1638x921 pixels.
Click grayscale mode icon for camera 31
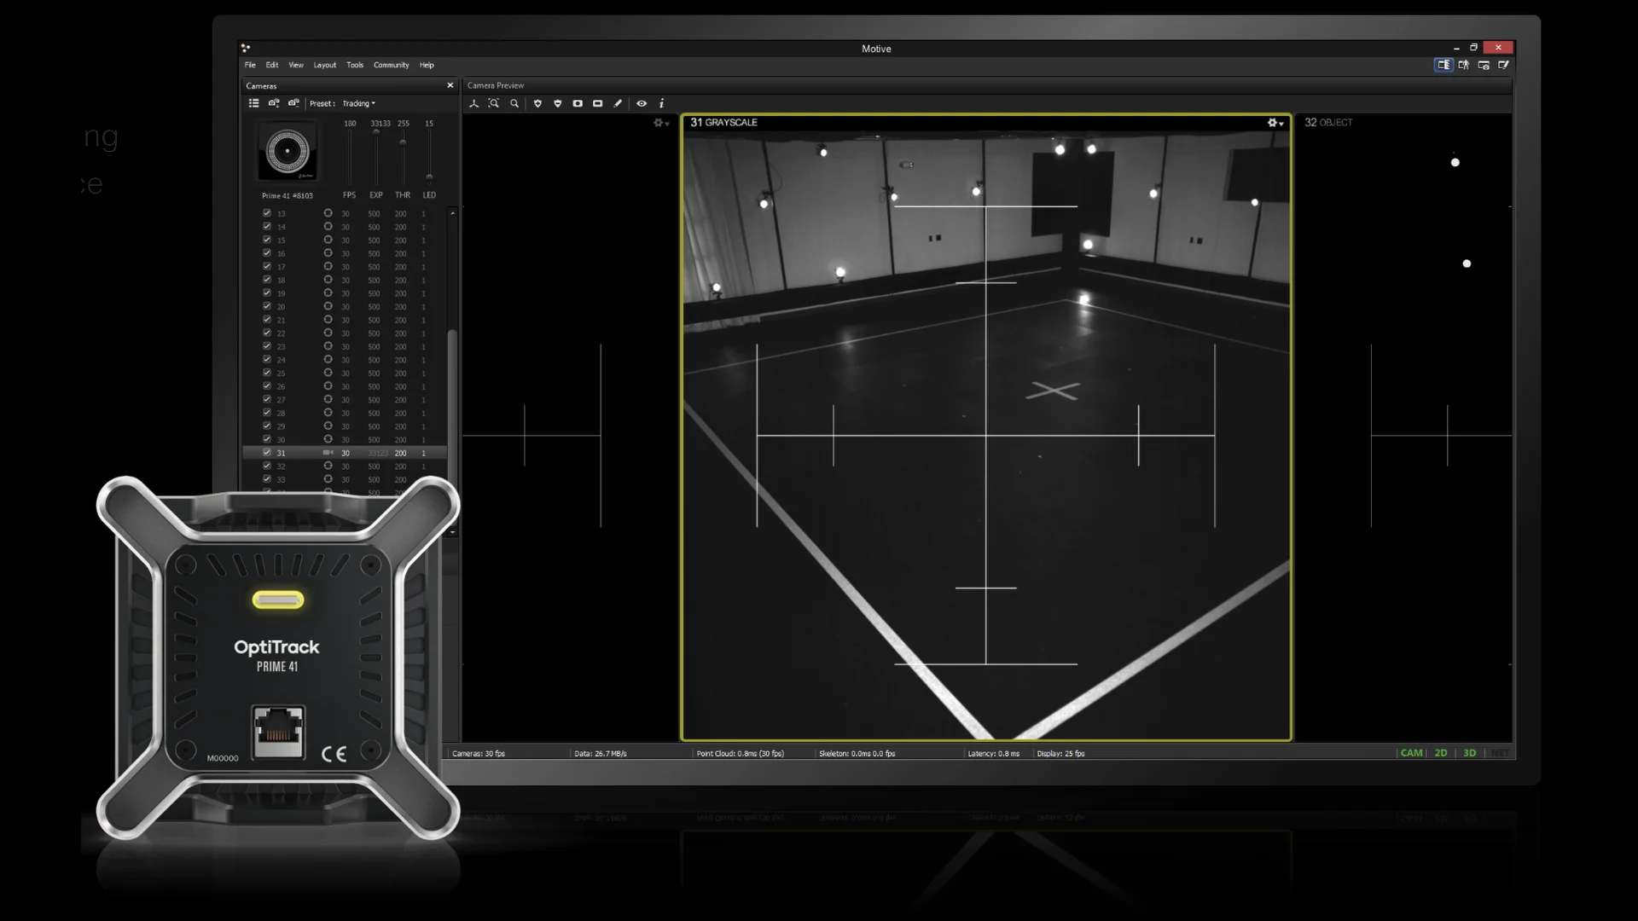pos(328,453)
